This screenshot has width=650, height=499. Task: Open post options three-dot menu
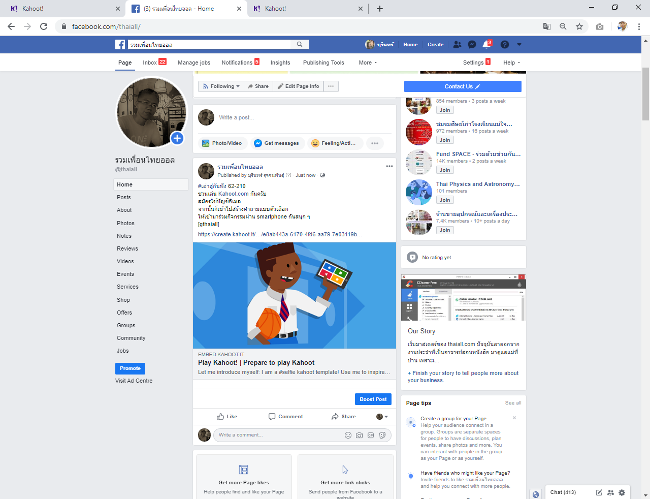(389, 166)
